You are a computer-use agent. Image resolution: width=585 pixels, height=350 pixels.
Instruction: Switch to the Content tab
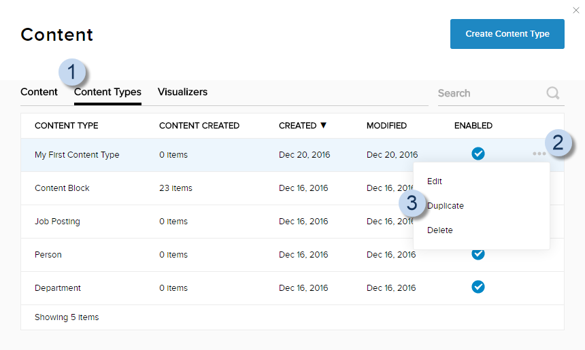click(39, 92)
